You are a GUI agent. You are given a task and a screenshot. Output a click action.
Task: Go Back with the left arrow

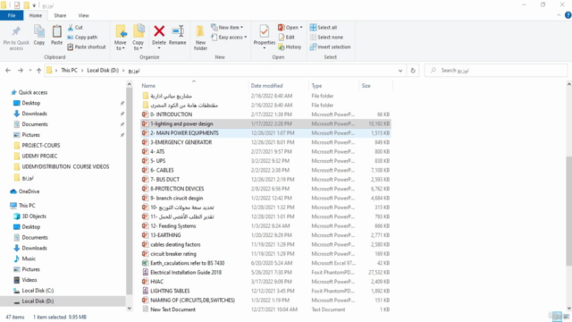[8, 71]
